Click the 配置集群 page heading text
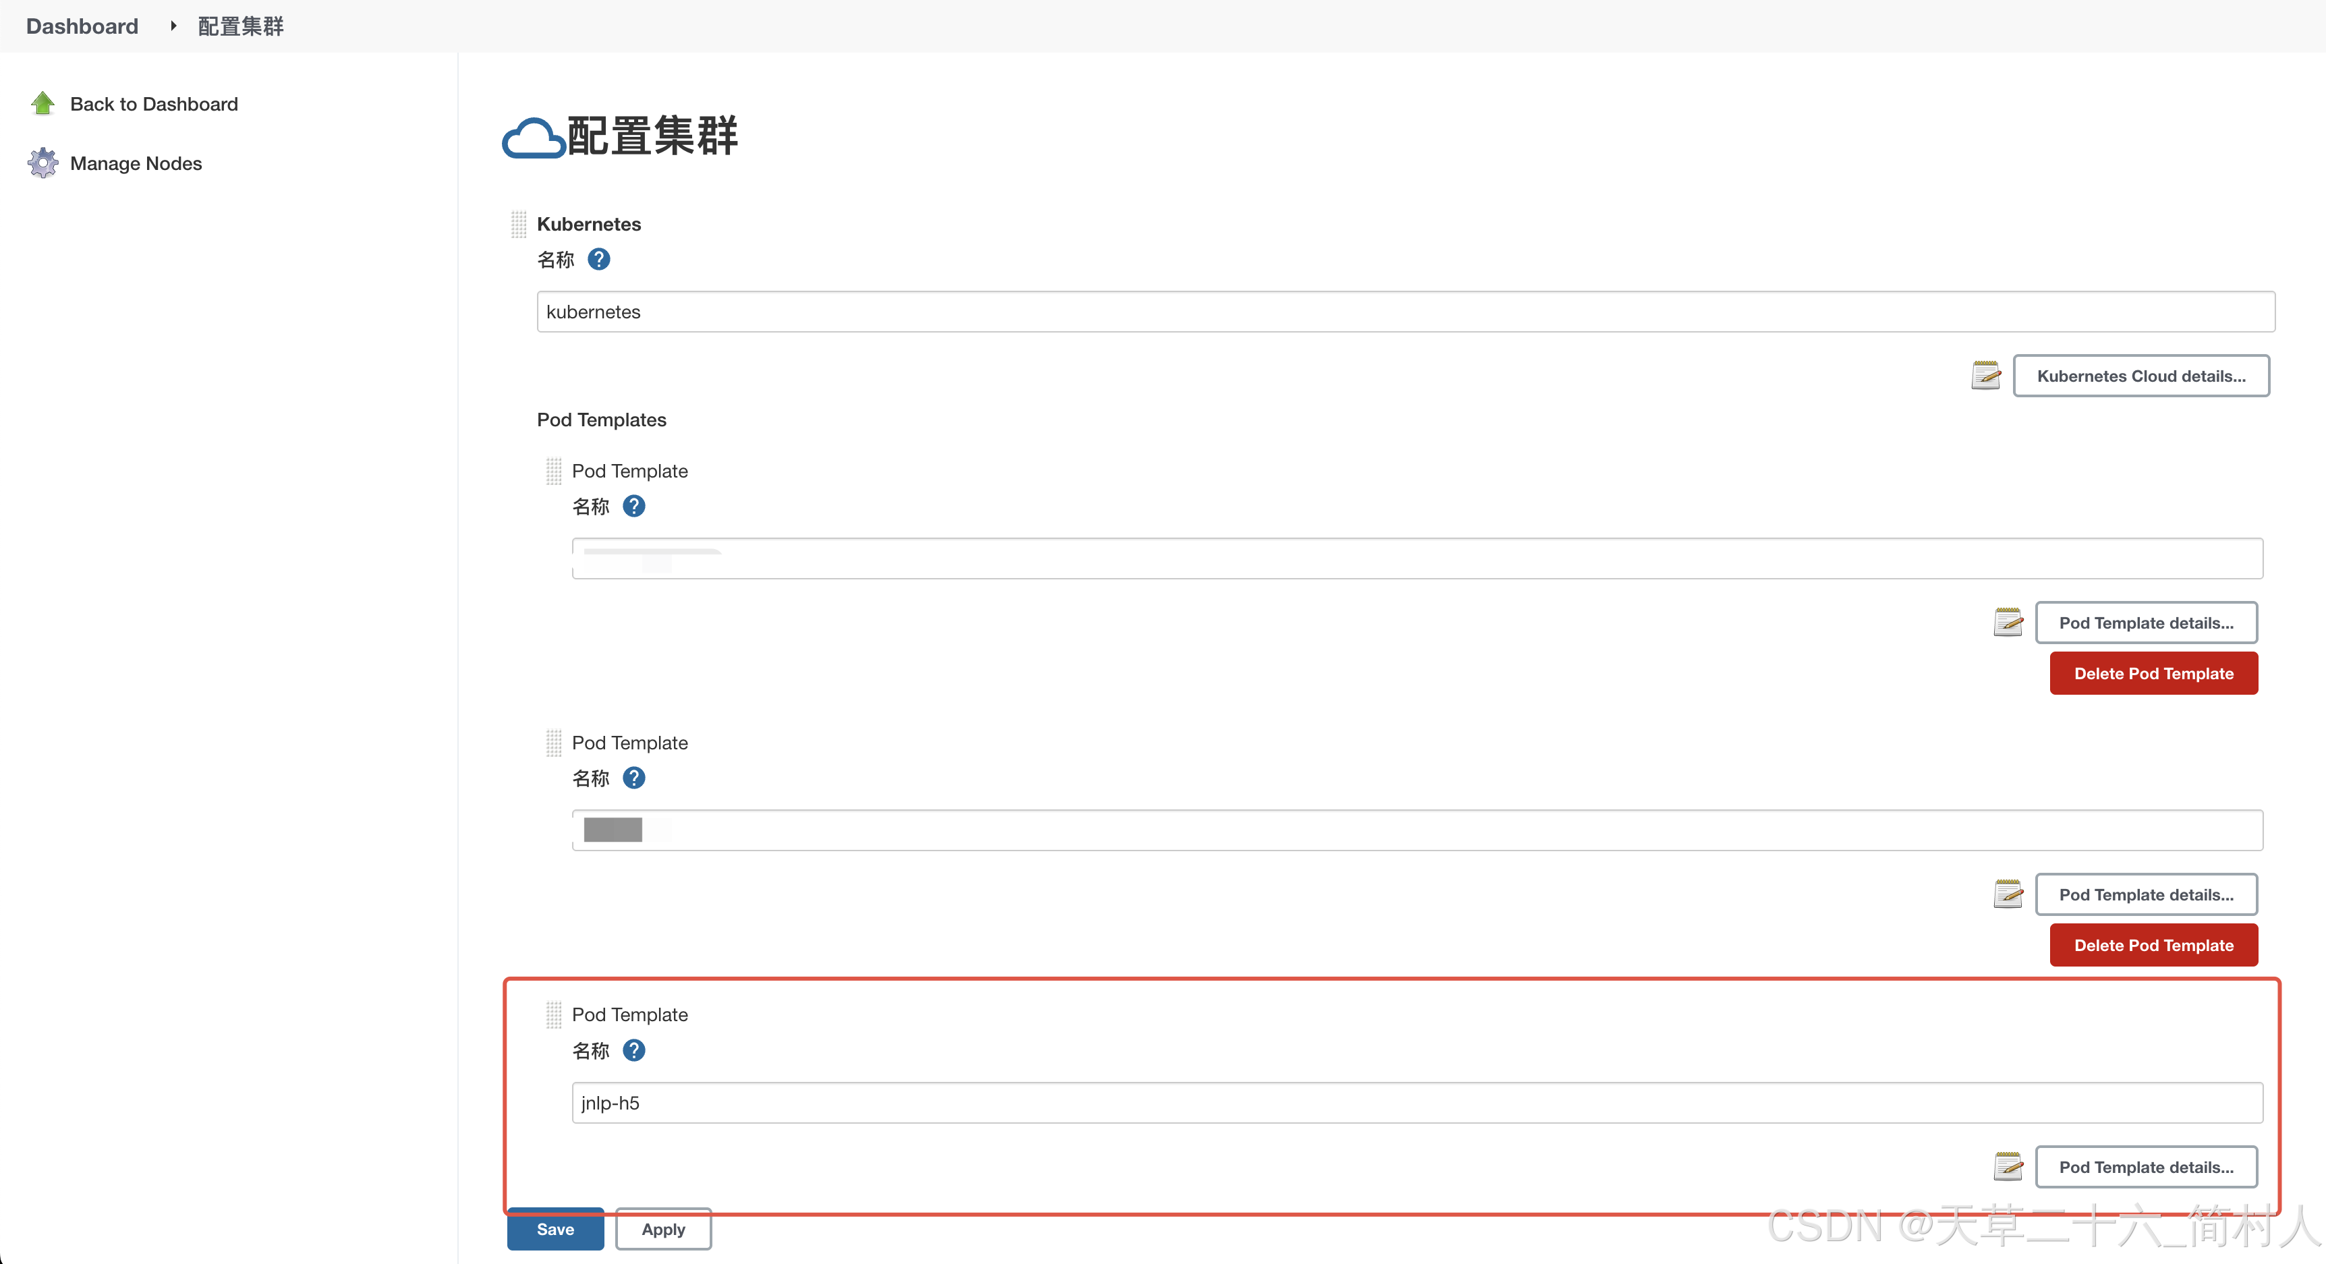The image size is (2326, 1264). [652, 136]
